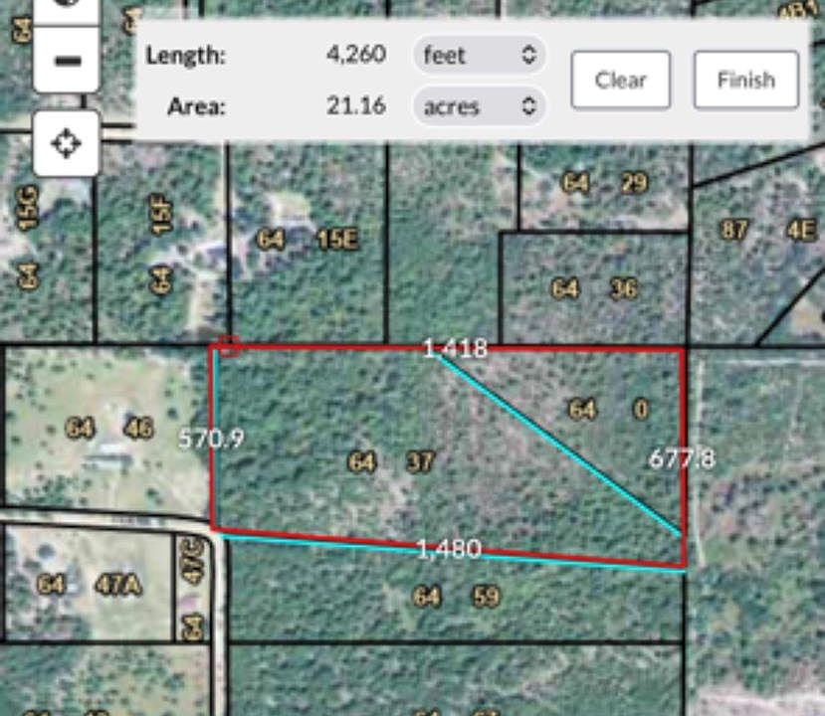
Task: Choose parcel 64 36 on the map
Action: pos(594,288)
